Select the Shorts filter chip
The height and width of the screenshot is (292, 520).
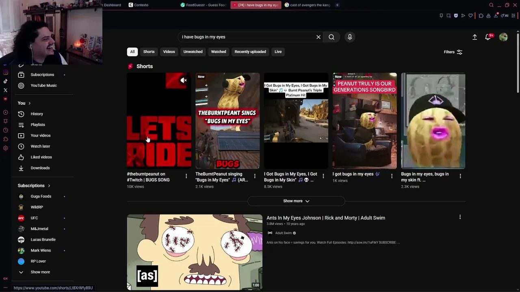click(149, 52)
